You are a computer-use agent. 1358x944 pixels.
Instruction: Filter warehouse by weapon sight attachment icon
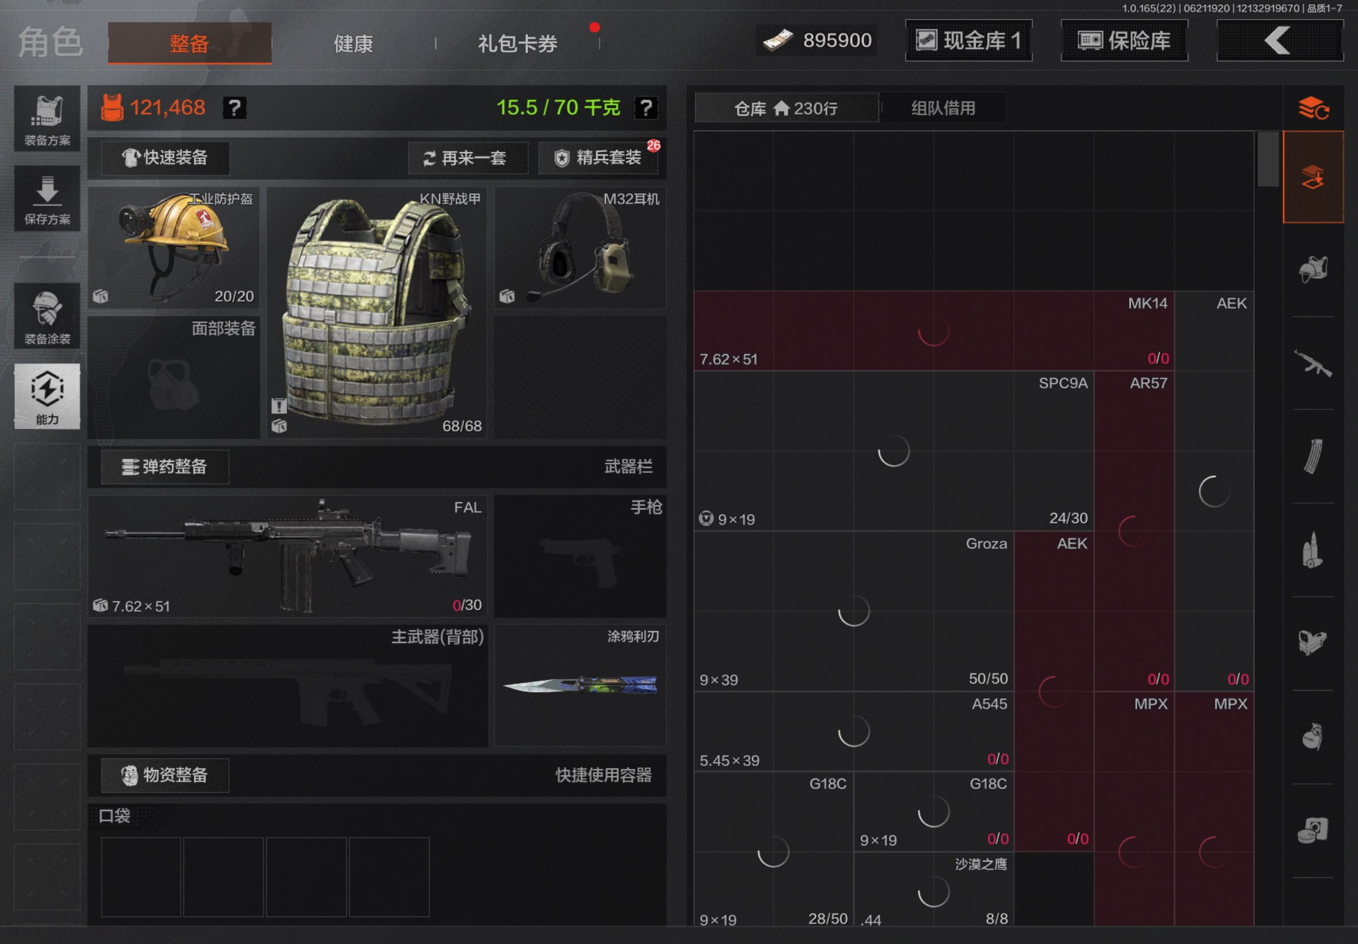[x=1313, y=643]
